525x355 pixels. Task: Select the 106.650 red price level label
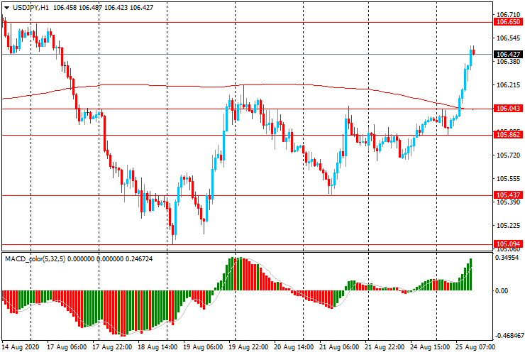[508, 22]
